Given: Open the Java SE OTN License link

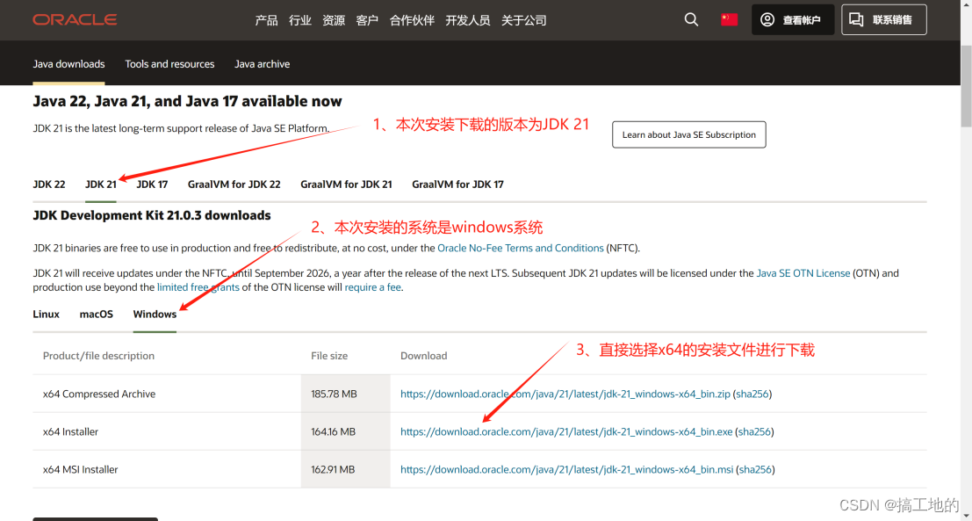Looking at the screenshot, I should pos(803,273).
